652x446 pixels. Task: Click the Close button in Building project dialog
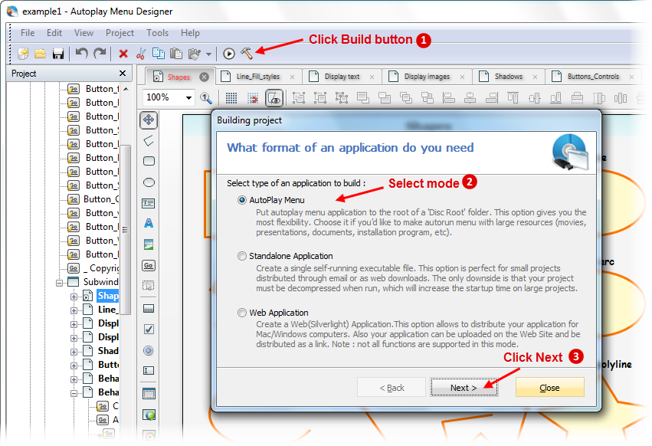click(549, 388)
